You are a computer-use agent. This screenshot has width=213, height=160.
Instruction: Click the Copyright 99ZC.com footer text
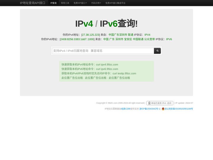(x=120, y=103)
